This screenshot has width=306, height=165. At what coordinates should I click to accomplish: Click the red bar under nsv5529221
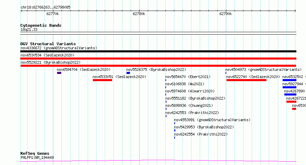coord(158,66)
